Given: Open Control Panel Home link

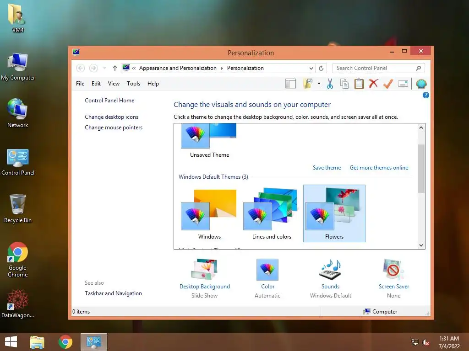Looking at the screenshot, I should click(x=109, y=101).
